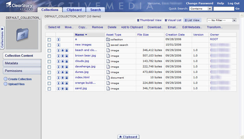The image size is (244, 139).
Task: Check the box next to collection a
Action: [x=49, y=40]
